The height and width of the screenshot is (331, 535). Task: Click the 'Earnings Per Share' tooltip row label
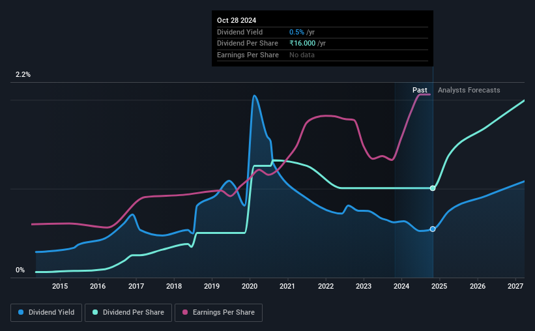248,55
